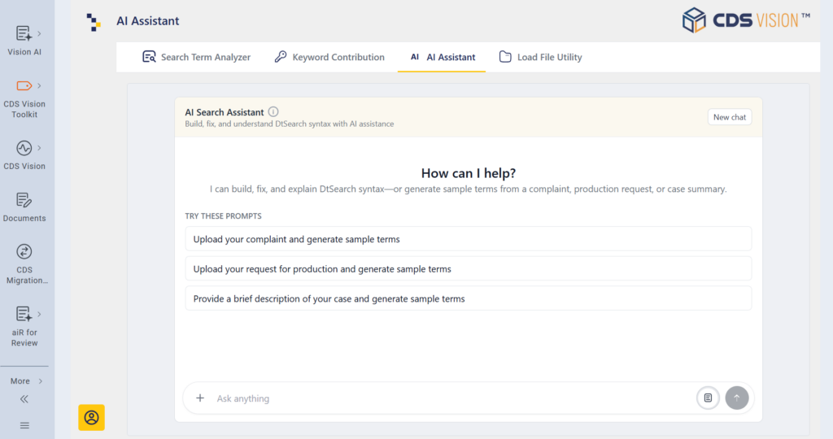Switch to Load File Utility tab

[540, 57]
